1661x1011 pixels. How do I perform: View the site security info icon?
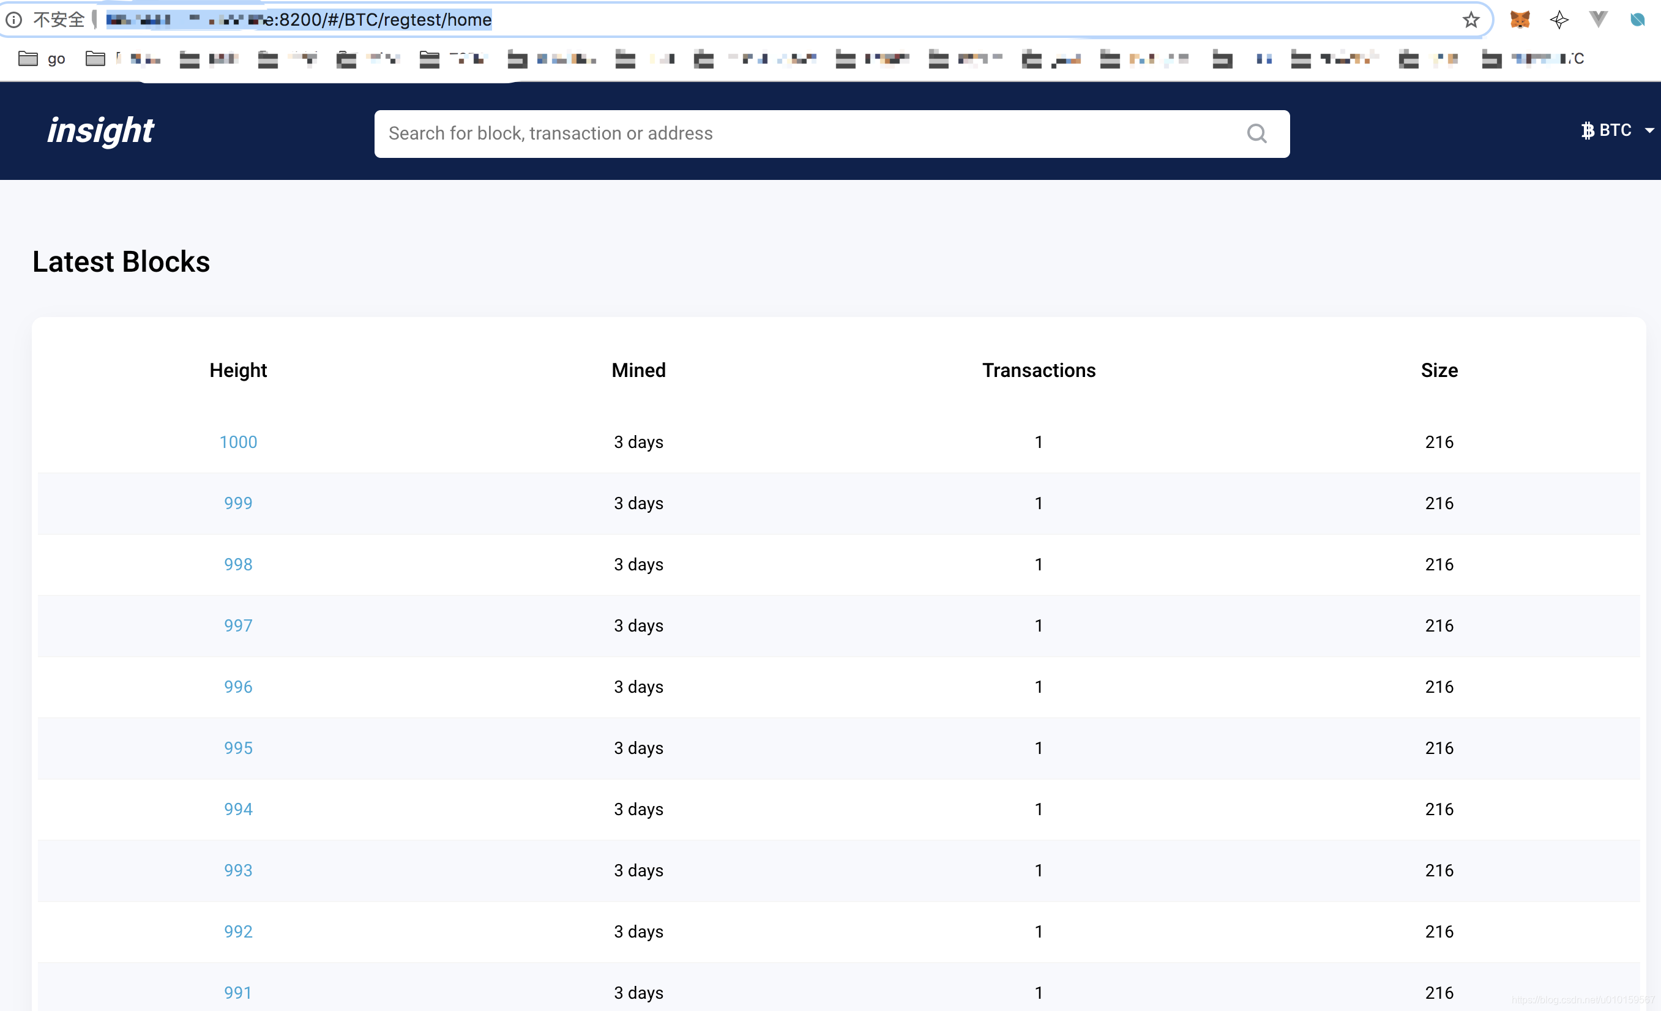point(14,20)
